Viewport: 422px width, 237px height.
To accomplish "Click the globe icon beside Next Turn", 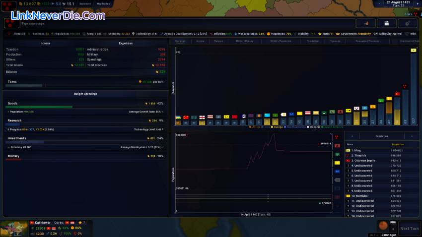I will (383, 226).
